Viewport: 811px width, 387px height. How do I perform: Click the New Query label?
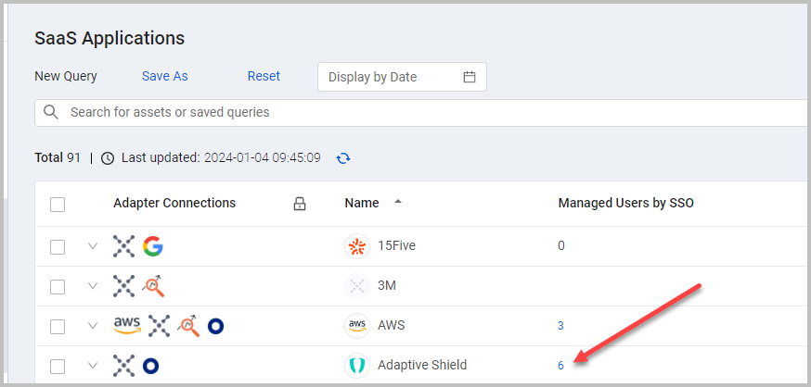66,76
